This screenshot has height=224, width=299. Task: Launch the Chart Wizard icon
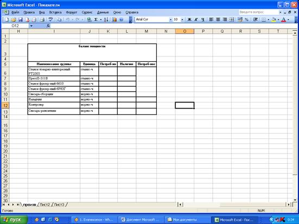pyautogui.click(x=114, y=20)
